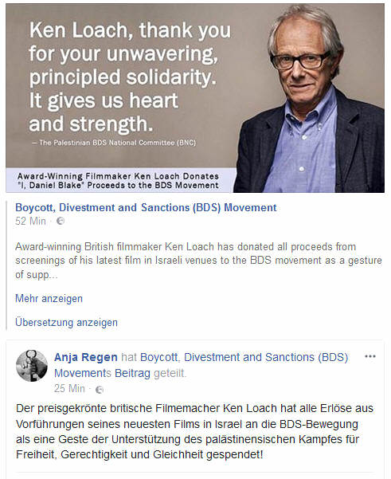Click the English post excerpt text
Image resolution: width=391 pixels, height=479 pixels.
click(x=198, y=261)
